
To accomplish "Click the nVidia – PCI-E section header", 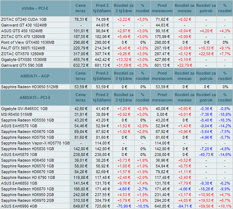I will tap(35, 8).
